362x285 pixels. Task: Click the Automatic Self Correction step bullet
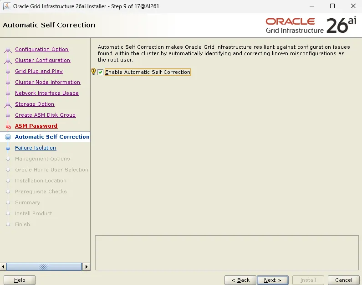click(x=8, y=137)
